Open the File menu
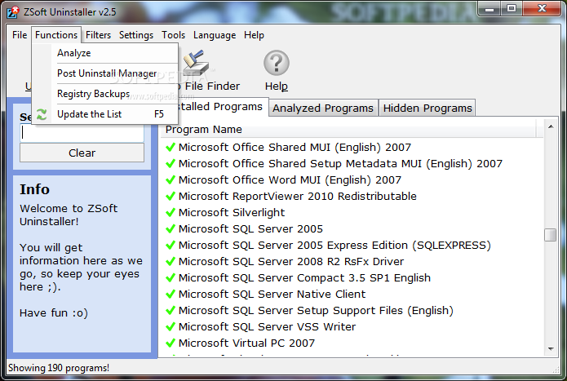The image size is (567, 381). 20,35
